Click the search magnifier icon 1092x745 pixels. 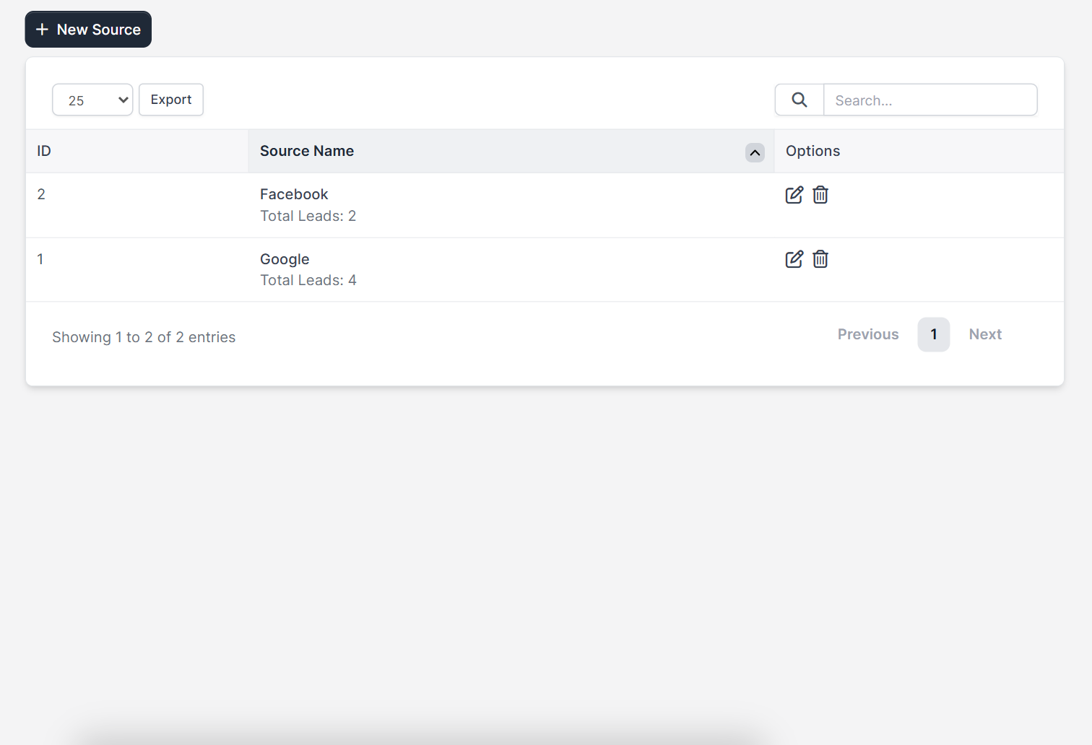799,100
